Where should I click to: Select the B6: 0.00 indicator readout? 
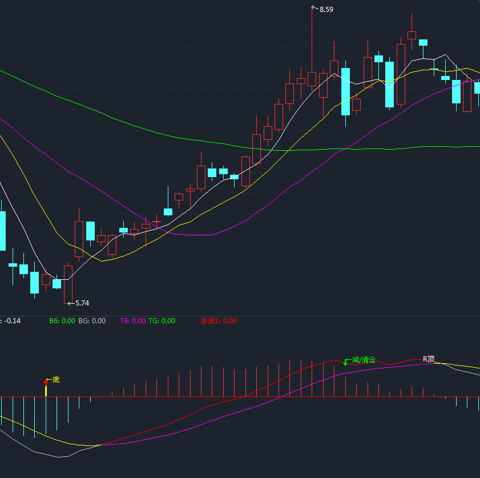tap(62, 321)
